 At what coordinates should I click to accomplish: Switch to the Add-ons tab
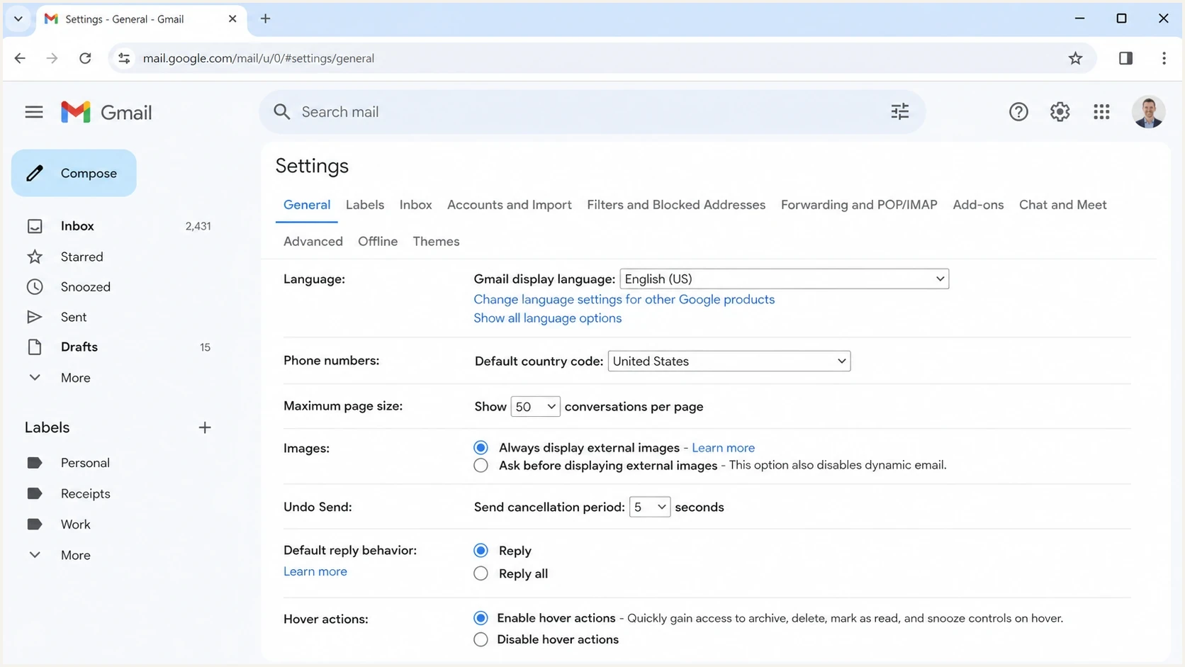(978, 205)
